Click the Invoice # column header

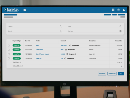pyautogui.click(x=63, y=41)
